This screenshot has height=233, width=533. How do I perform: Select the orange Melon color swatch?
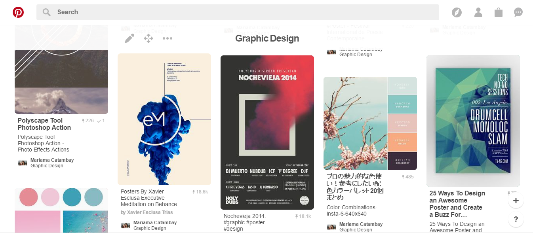pos(402,142)
